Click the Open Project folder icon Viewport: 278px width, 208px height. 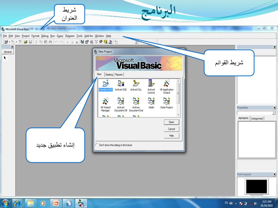(x=26, y=42)
